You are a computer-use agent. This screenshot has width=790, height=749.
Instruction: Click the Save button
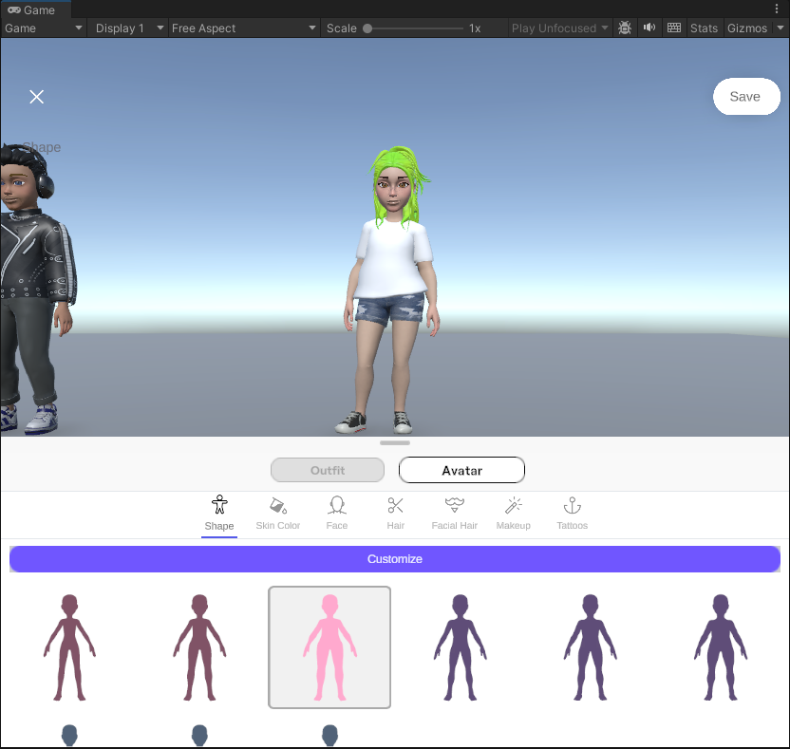click(x=745, y=97)
